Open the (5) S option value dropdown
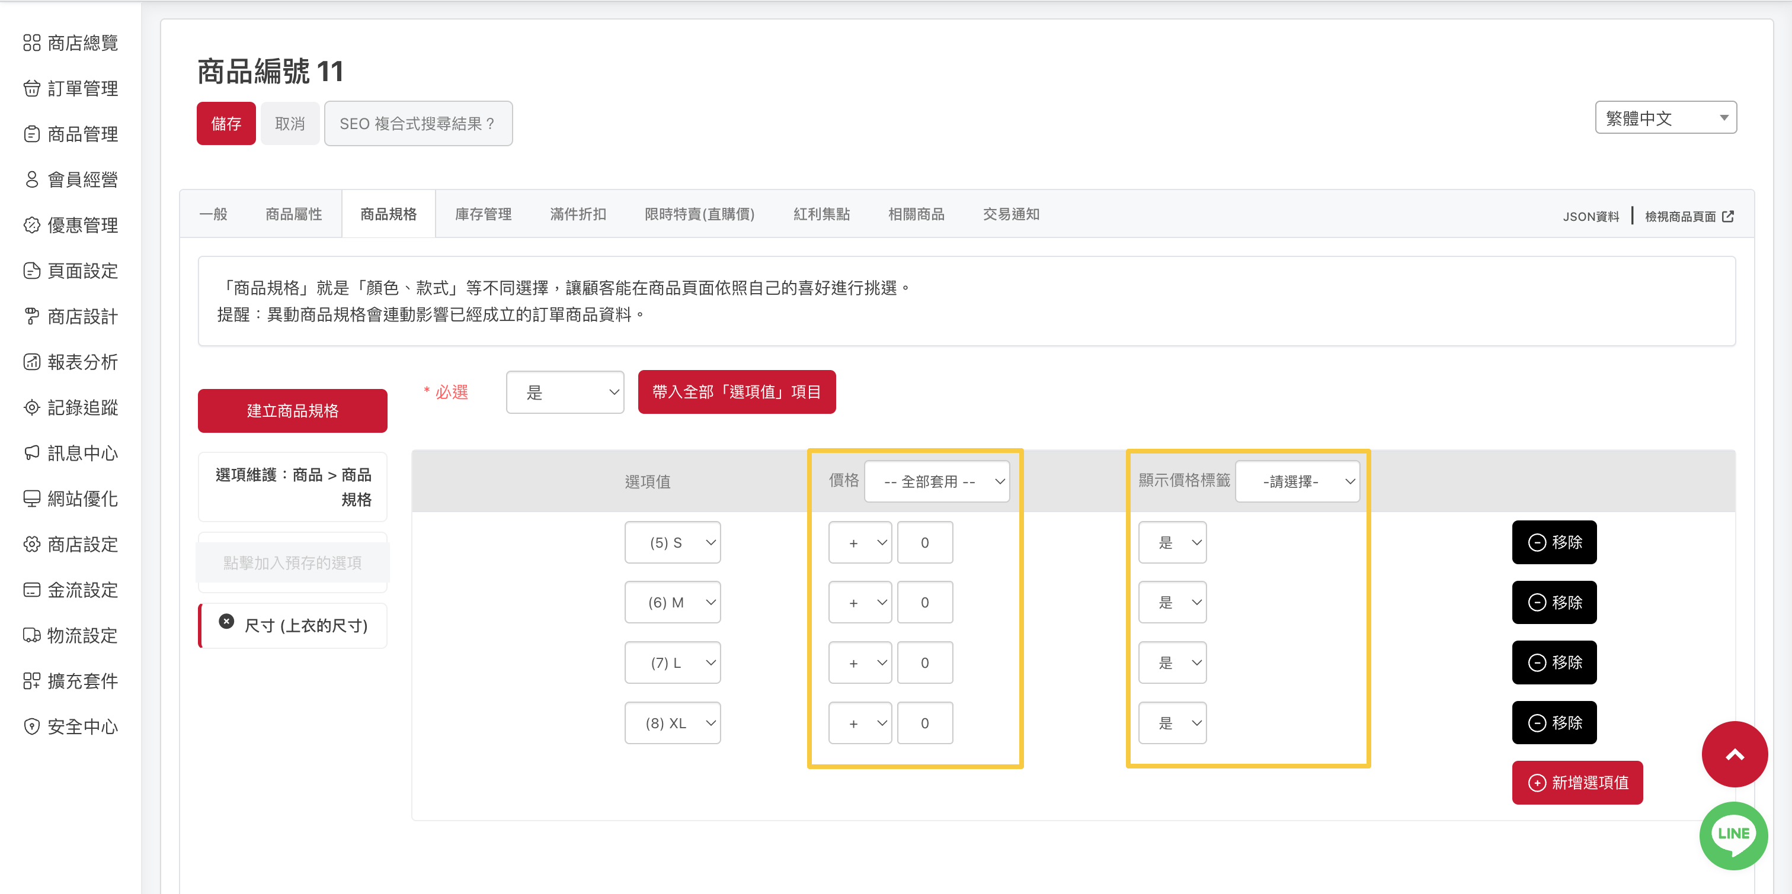 (672, 542)
